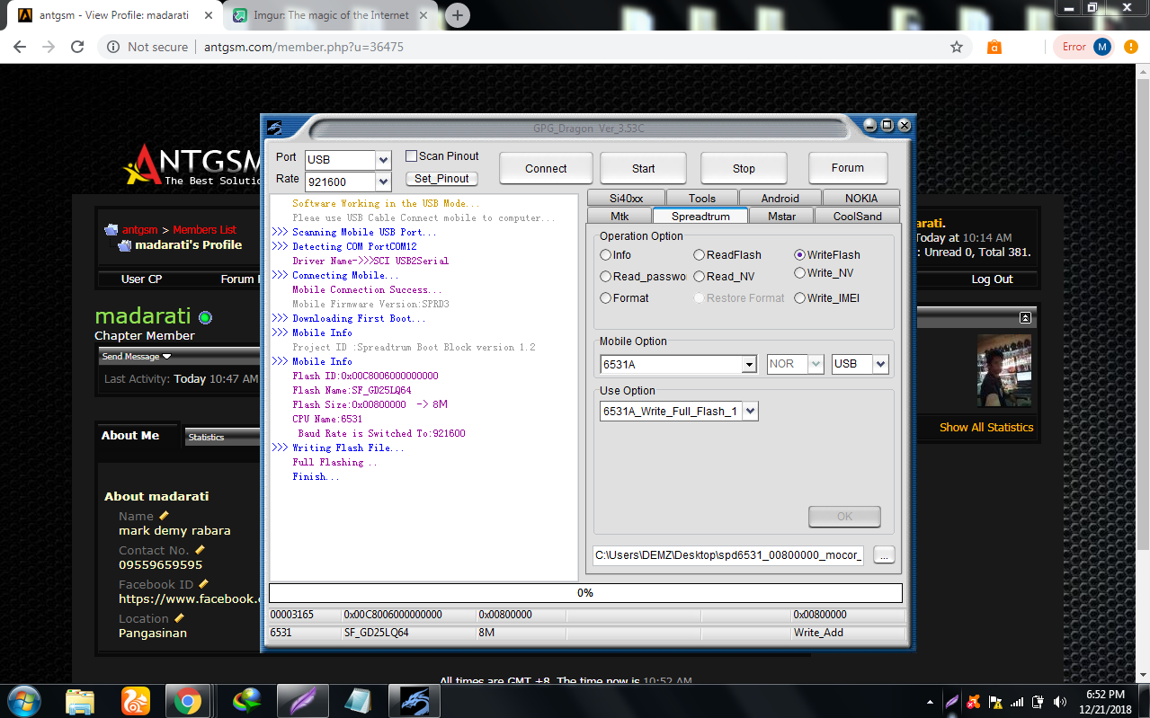Click the Set_Pinout button

tap(441, 179)
